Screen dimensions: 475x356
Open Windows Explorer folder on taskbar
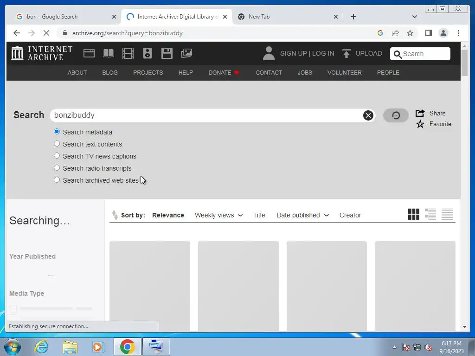70,347
